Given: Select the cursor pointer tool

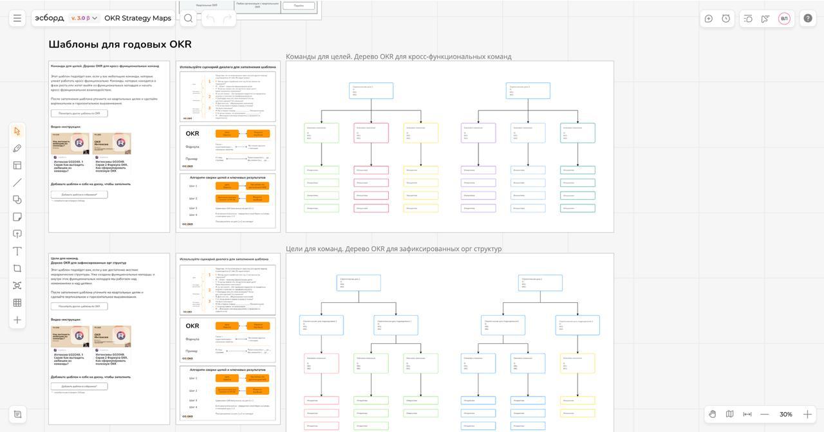Looking at the screenshot, I should pos(17,131).
